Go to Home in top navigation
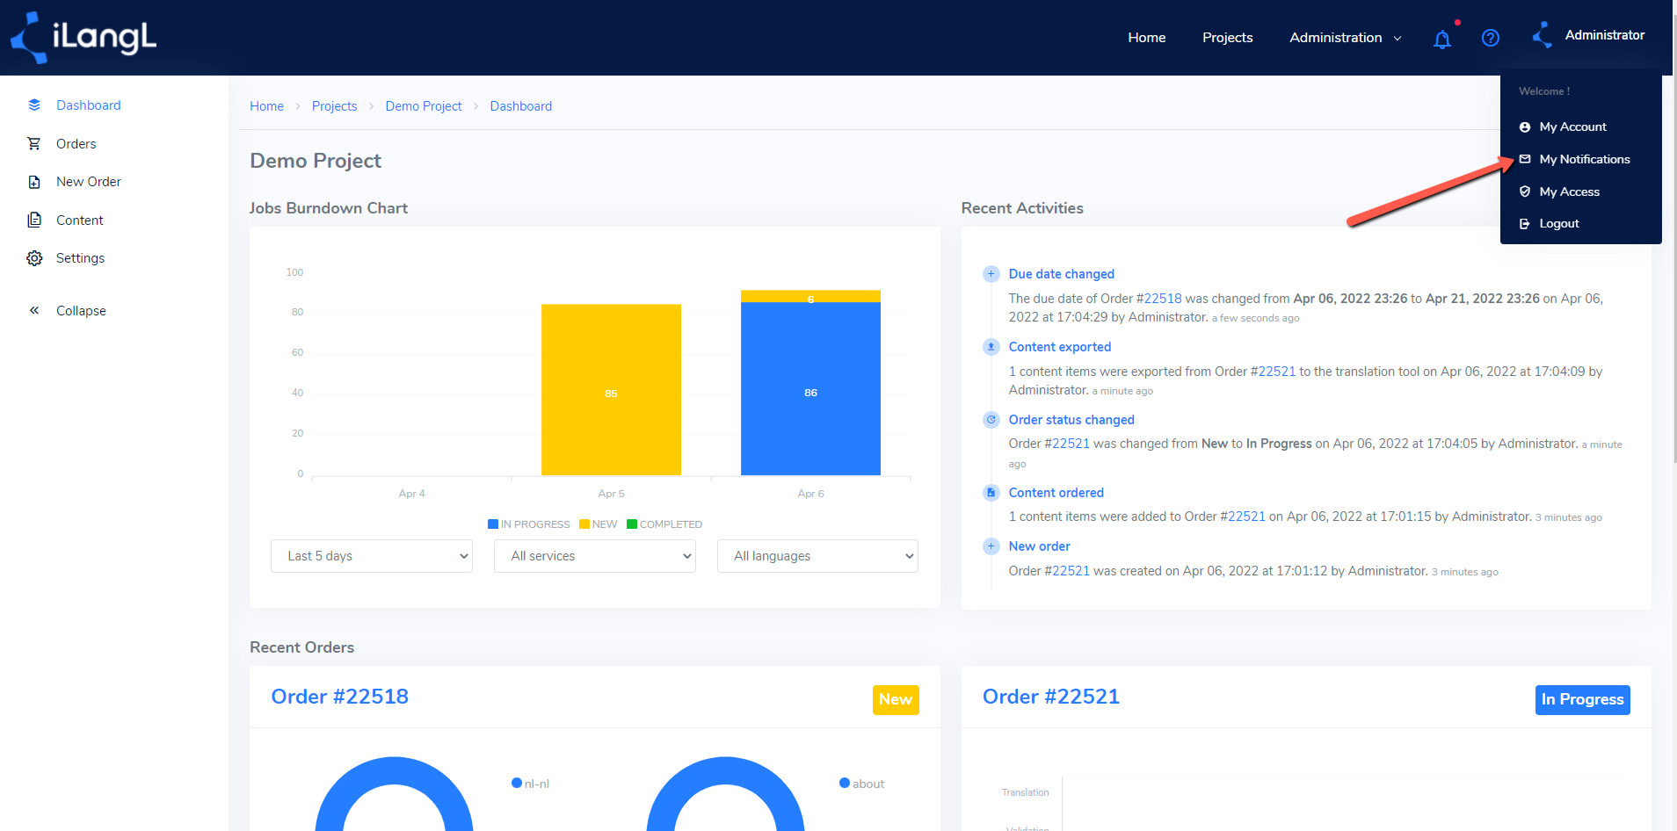 pos(1147,38)
